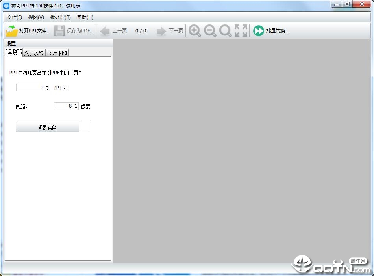The image size is (374, 276).
Task: Click the PPT中每几页合并到PDF中的一页？ text
Action: [45, 73]
